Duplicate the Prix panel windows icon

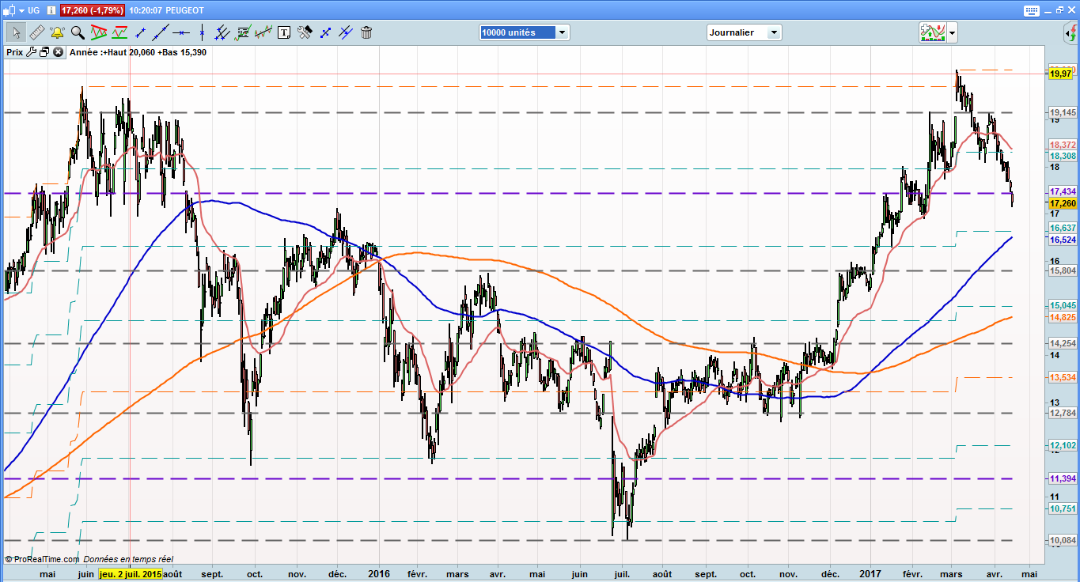[x=44, y=52]
